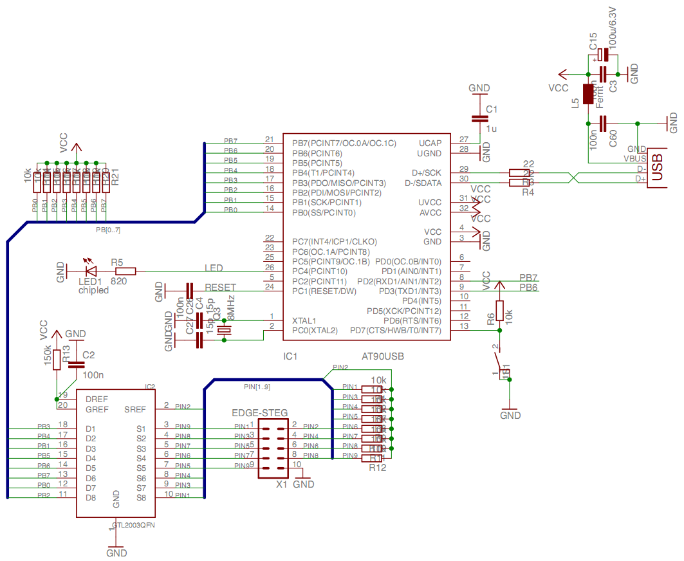Select the AT90USB chip label
The width and height of the screenshot is (684, 561).
click(384, 356)
